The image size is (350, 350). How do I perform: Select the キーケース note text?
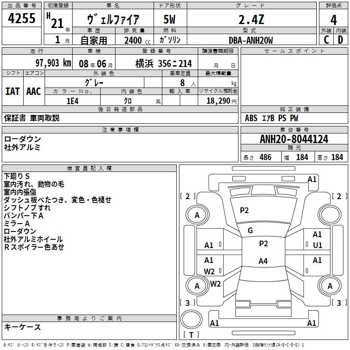click(23, 327)
